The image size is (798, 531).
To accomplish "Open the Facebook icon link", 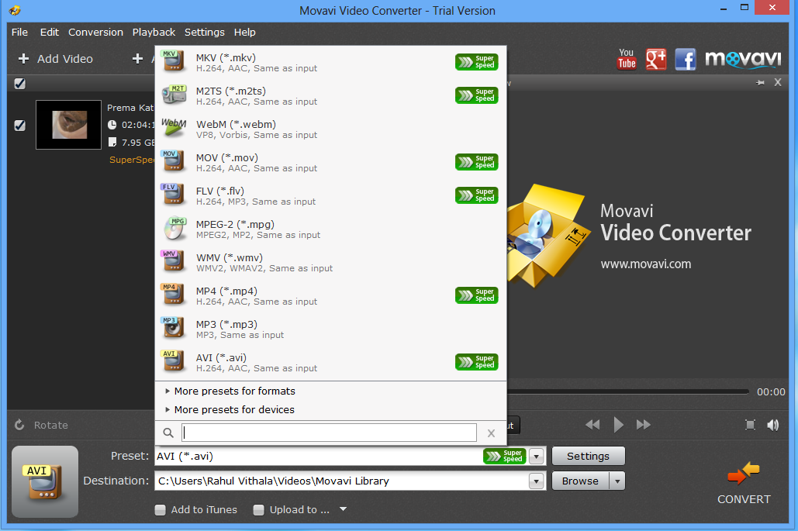I will 686,59.
